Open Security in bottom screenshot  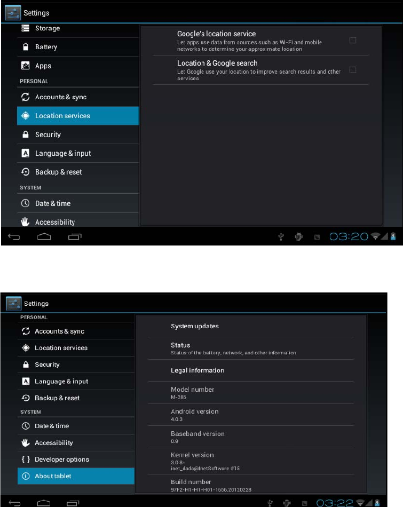pos(76,365)
